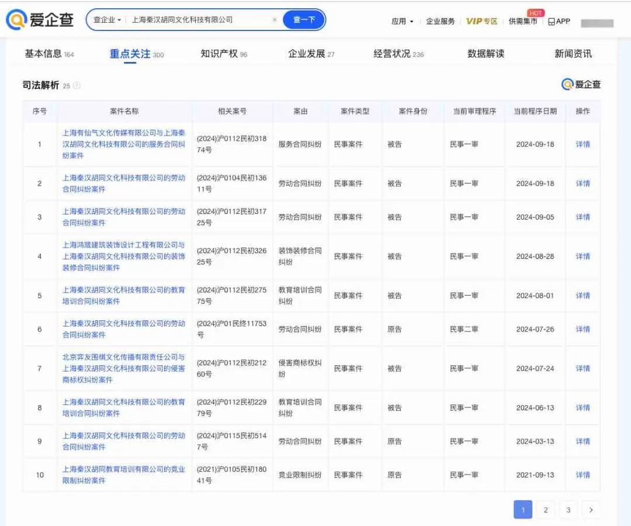Expand the 应用 dropdown menu
This screenshot has height=526, width=631.
(402, 21)
